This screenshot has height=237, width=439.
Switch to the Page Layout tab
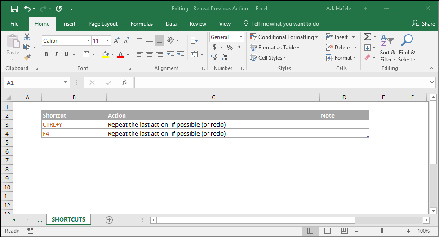click(103, 24)
